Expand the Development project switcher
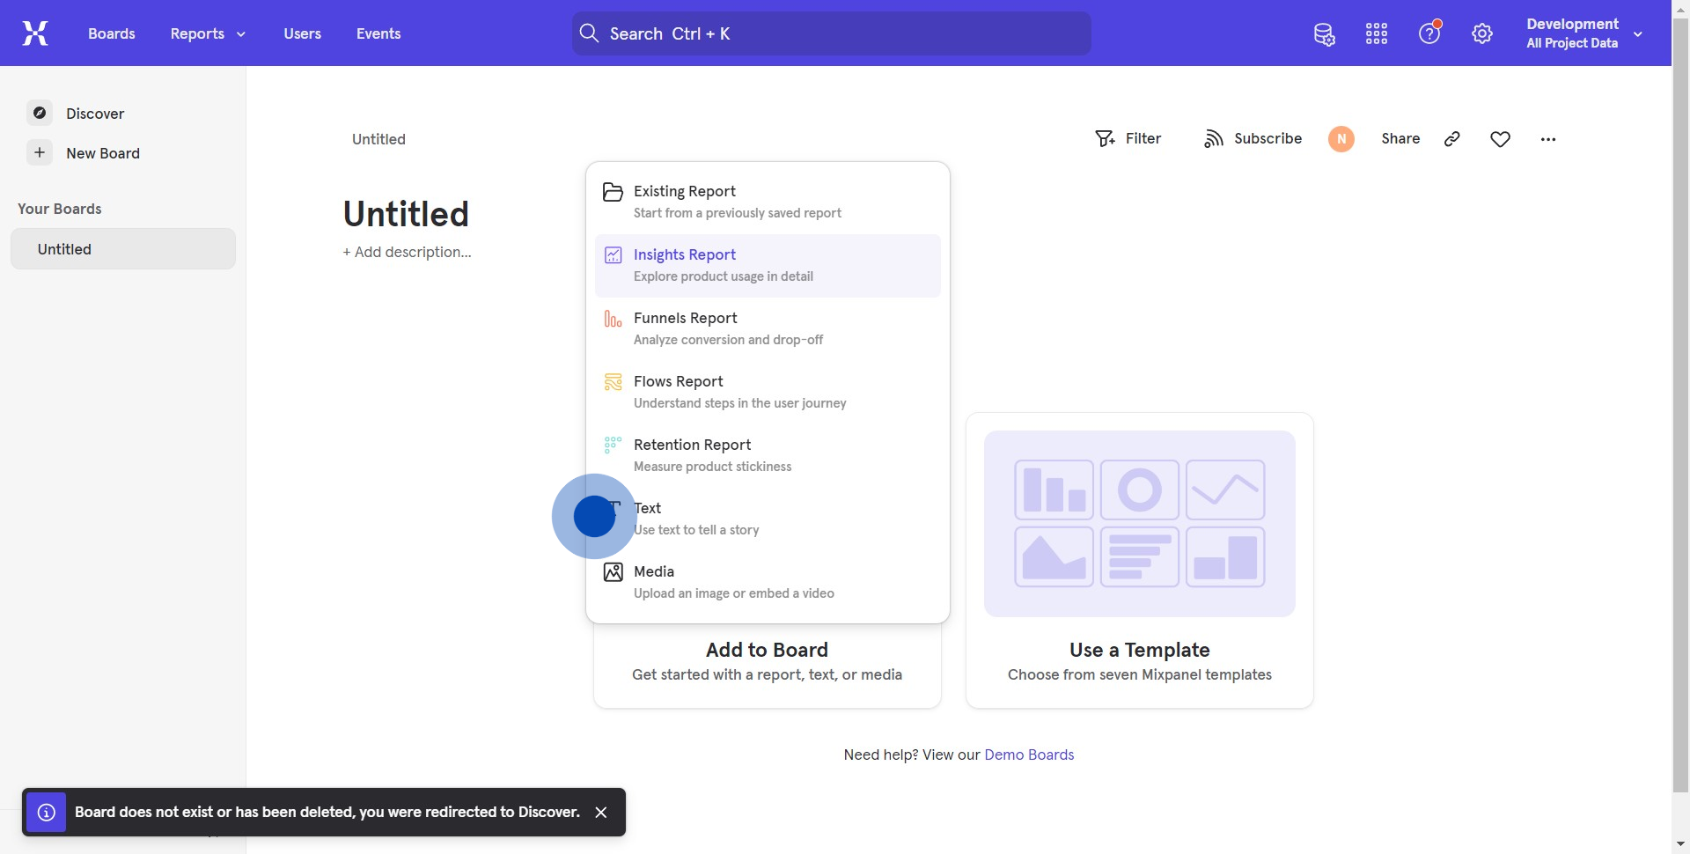Viewport: 1690px width, 854px height. tap(1584, 33)
